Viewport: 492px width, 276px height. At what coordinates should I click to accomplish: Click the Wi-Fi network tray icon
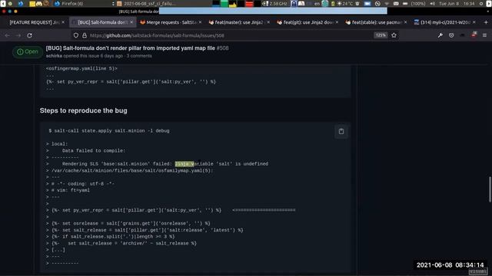[387, 3]
